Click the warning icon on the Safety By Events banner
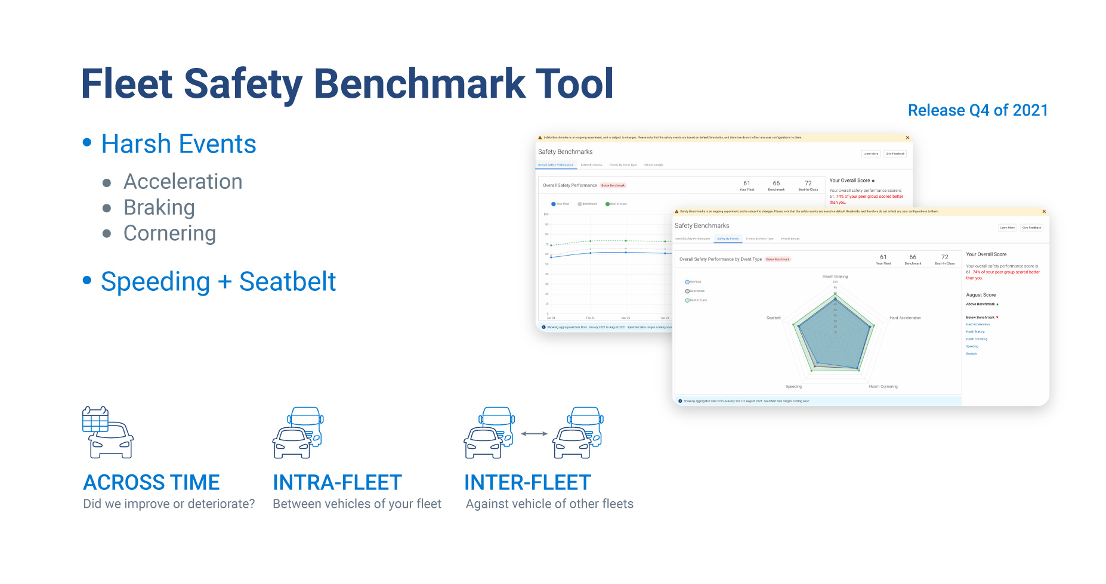The image size is (1106, 584). click(676, 212)
